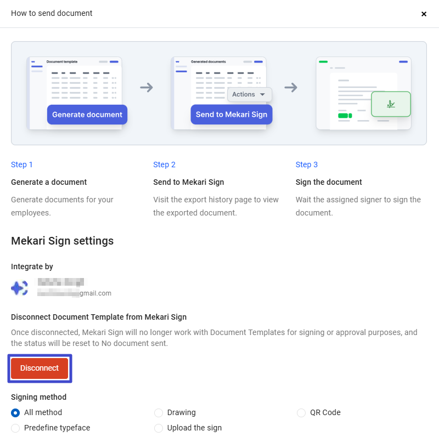Click the Step 2 label
Screen dimensions: 439x448
(x=165, y=165)
